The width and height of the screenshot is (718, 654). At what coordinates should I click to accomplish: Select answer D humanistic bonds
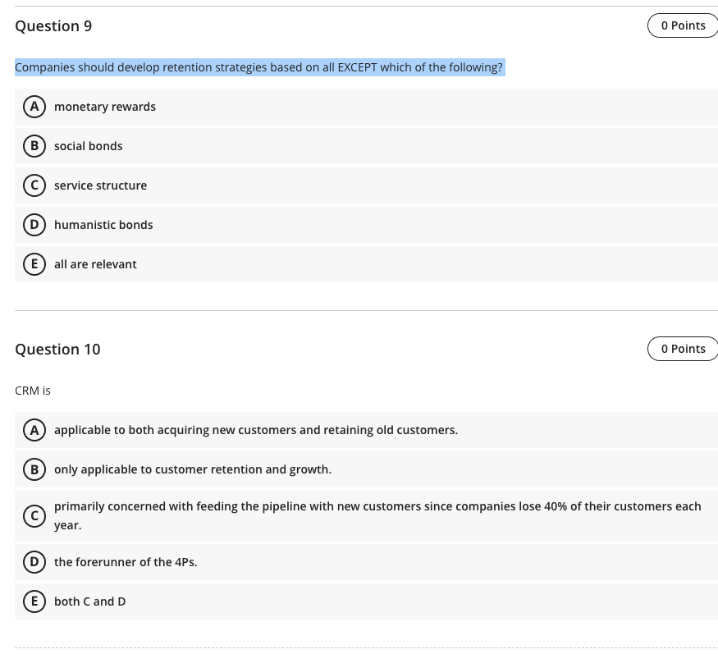click(34, 225)
